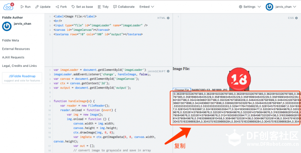This screenshot has height=153, width=301.
Task: Open the Collaborate option
Action: tap(124, 7)
